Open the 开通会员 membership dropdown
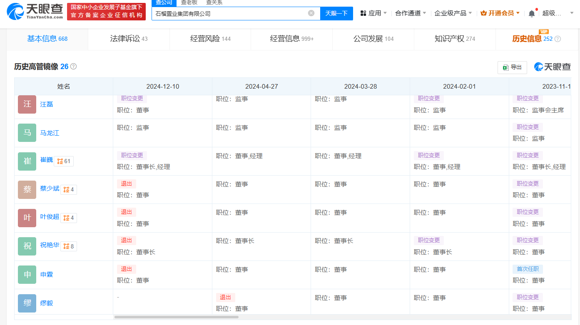This screenshot has height=325, width=580. pos(500,13)
